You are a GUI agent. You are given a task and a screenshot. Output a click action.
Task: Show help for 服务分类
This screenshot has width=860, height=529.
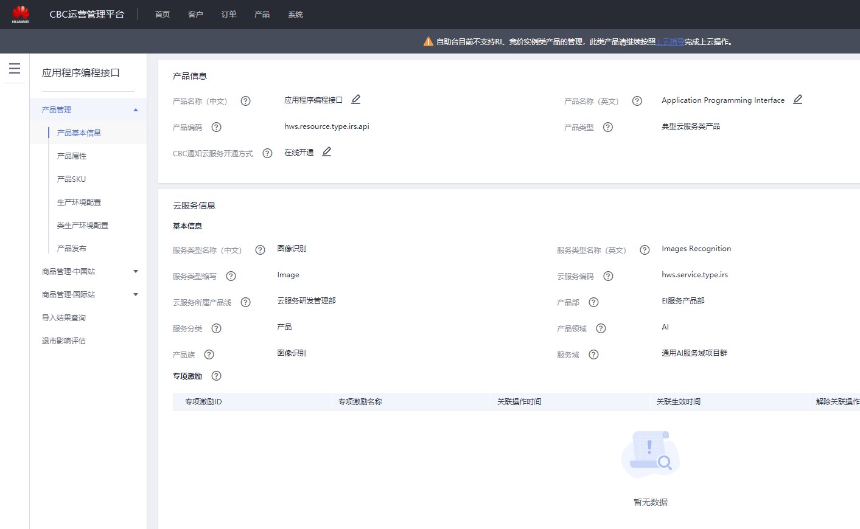pyautogui.click(x=216, y=328)
